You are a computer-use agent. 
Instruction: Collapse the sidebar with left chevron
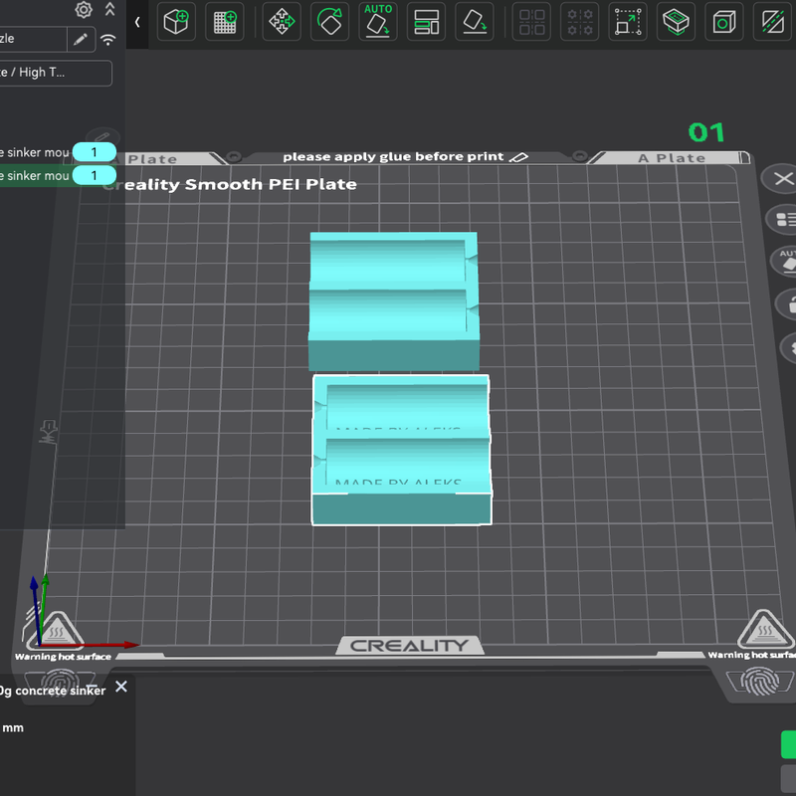[137, 22]
